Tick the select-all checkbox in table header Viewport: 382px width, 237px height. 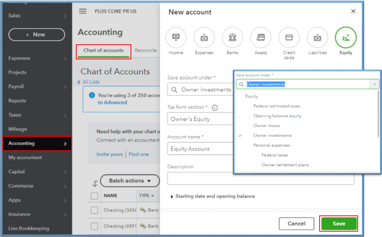click(x=94, y=196)
